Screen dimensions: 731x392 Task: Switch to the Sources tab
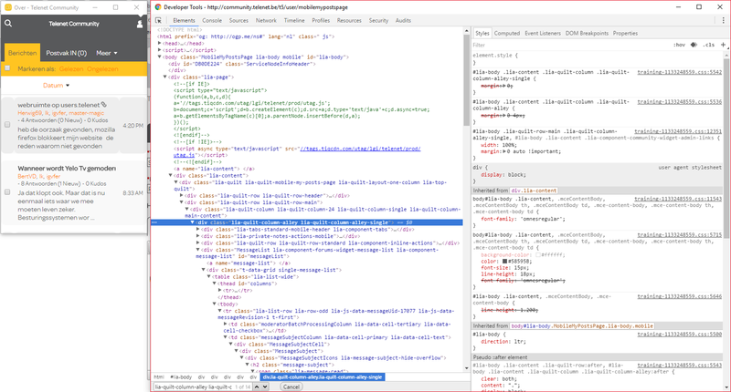238,20
